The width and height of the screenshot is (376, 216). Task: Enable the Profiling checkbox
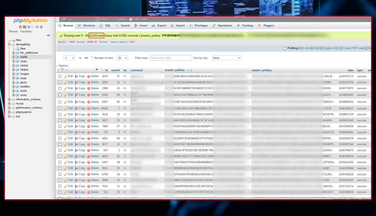pos(285,48)
